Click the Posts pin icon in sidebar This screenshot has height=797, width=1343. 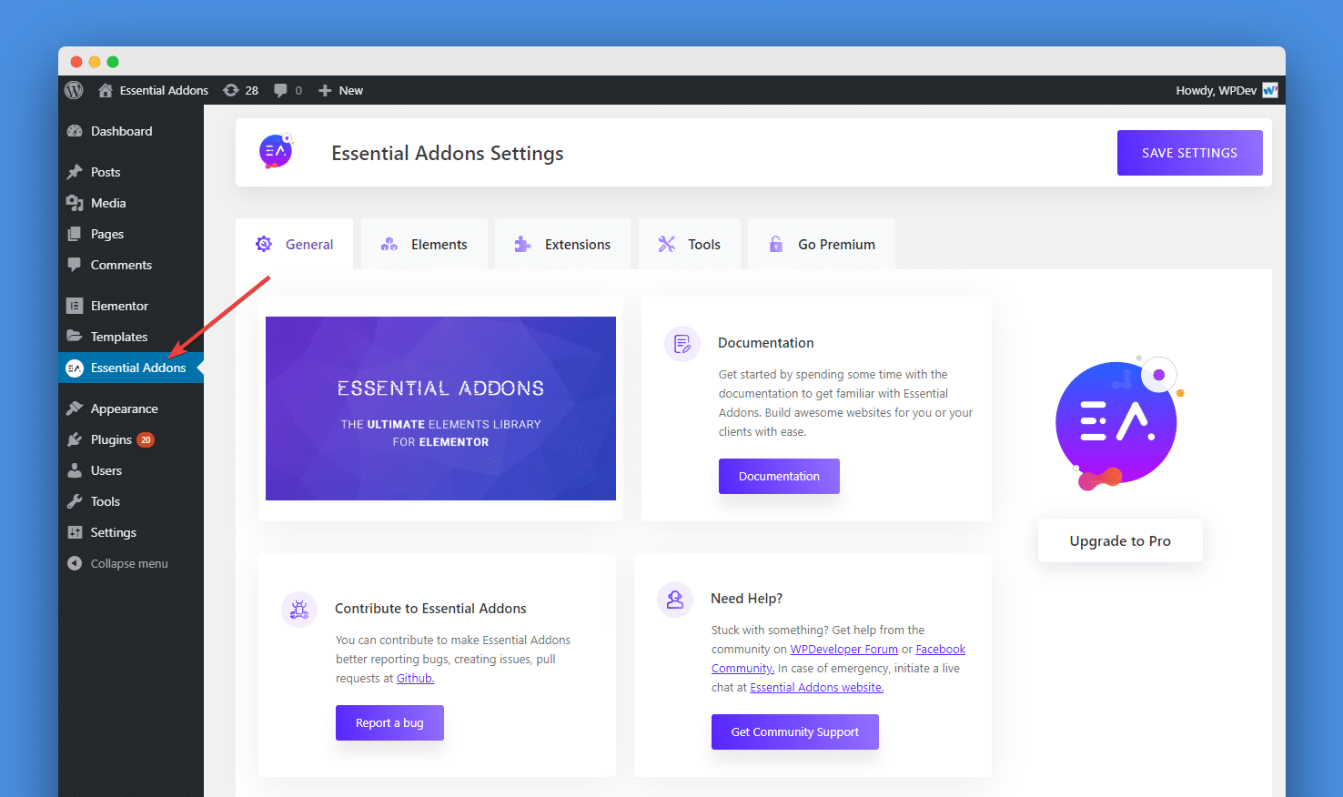pyautogui.click(x=75, y=172)
